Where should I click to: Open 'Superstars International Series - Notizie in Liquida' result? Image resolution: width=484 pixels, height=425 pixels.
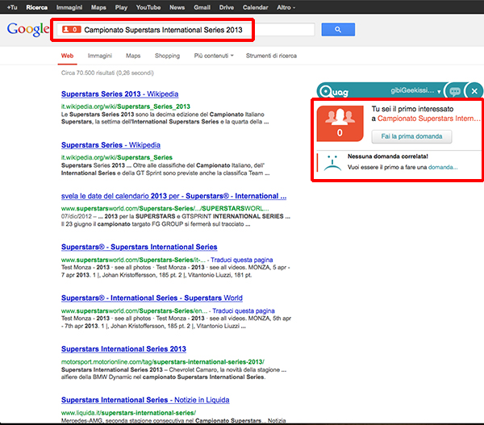(145, 400)
